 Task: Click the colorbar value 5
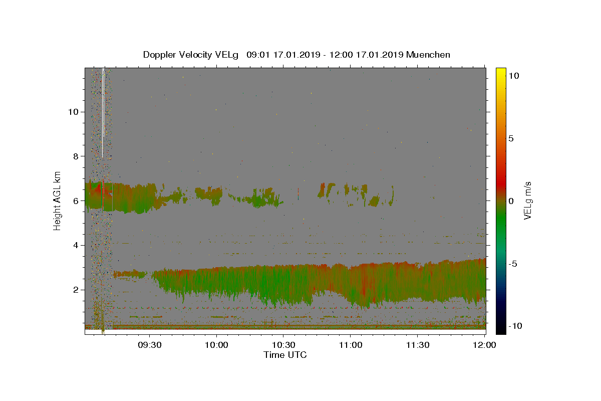pos(511,138)
